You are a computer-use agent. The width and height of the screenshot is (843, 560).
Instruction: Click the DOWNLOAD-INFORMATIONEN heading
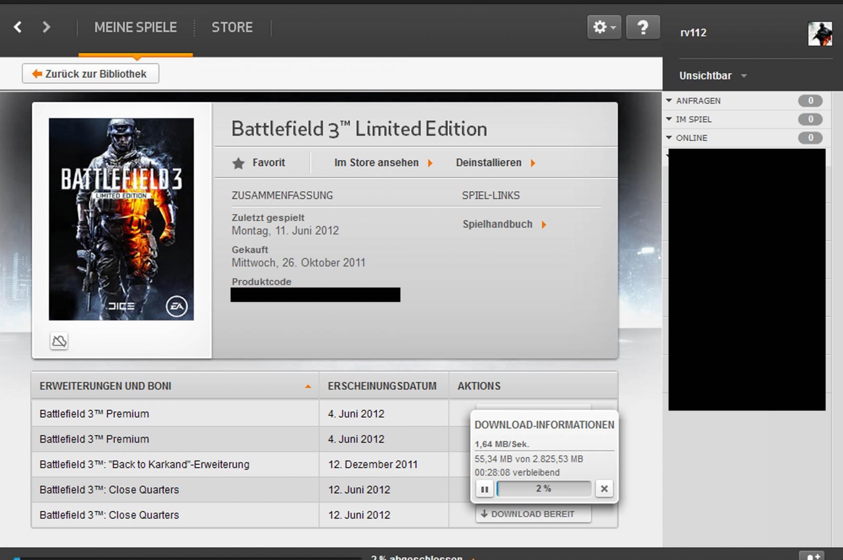pos(544,425)
